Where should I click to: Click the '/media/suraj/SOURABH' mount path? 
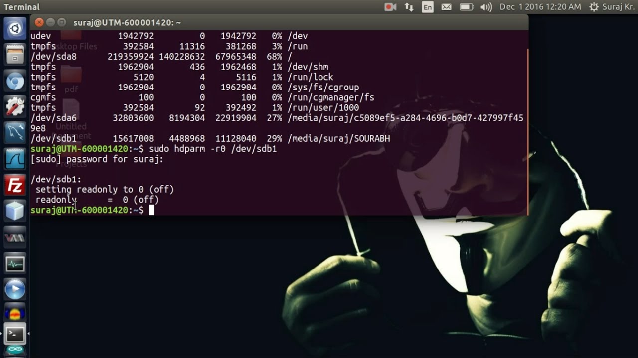coord(339,139)
